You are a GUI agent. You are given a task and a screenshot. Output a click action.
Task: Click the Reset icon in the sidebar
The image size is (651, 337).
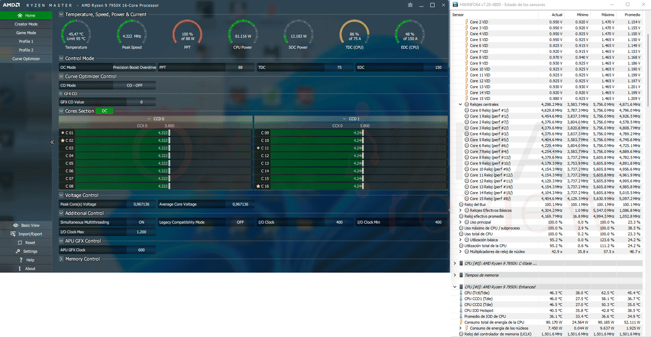[20, 242]
